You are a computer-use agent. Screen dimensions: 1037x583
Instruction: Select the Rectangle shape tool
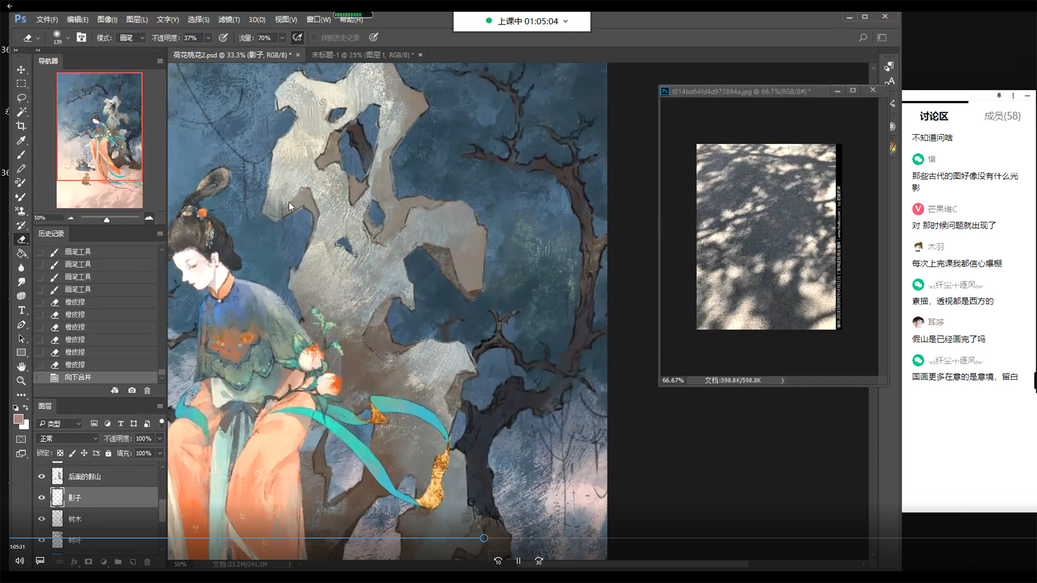tap(21, 352)
